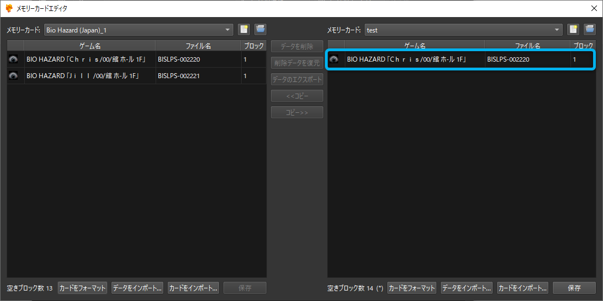Open the Bio Hazard (Japan)_1 memory card dropdown
This screenshot has height=301, width=603.
click(x=138, y=30)
